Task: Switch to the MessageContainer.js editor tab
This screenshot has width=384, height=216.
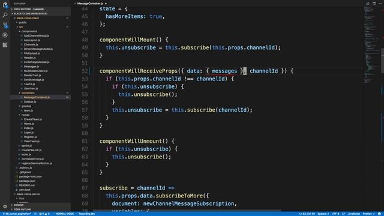Action: [90, 4]
